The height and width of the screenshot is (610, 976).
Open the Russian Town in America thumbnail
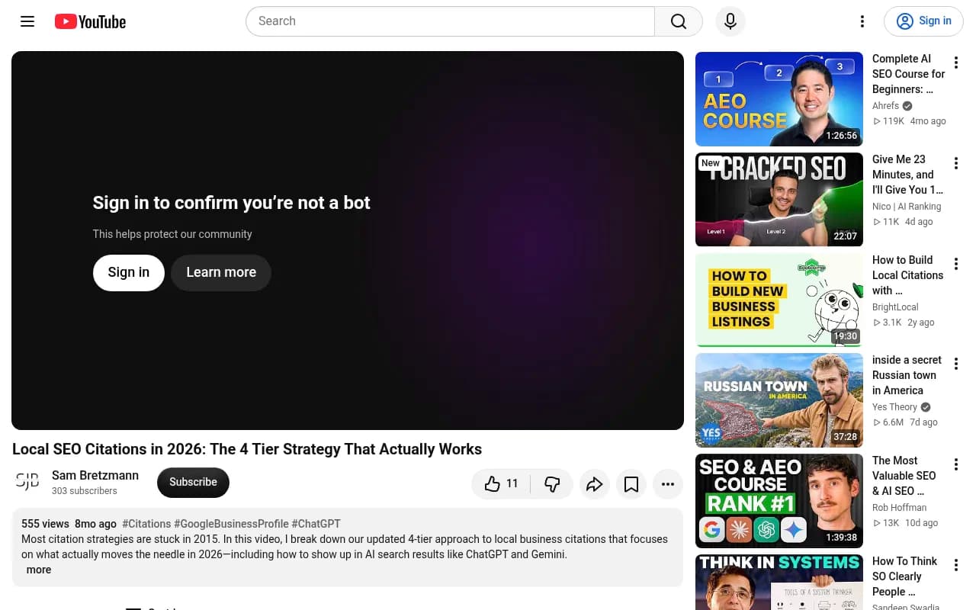pyautogui.click(x=779, y=400)
